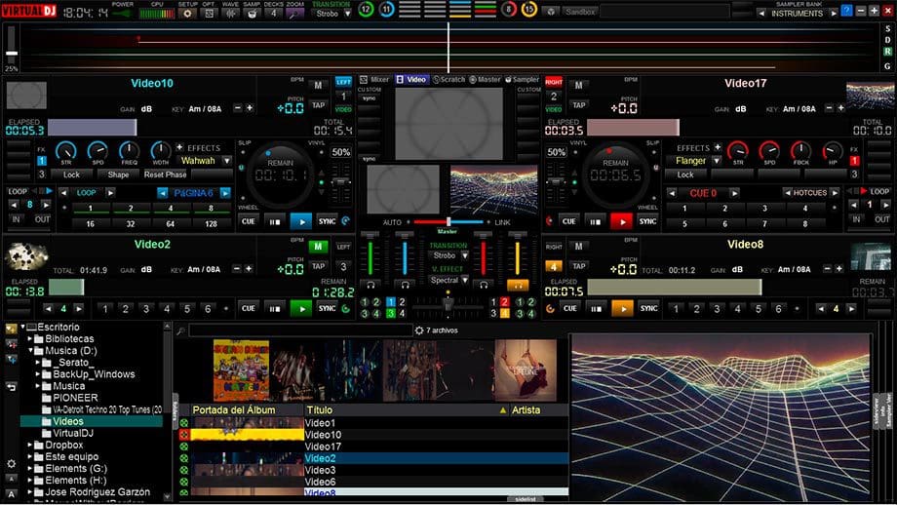Click CUE on deck Video17
Screen dimensions: 897x505
pyautogui.click(x=568, y=221)
